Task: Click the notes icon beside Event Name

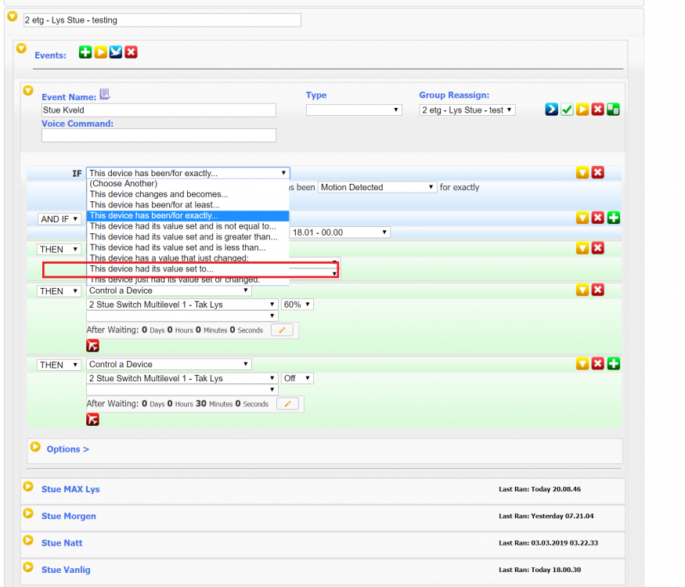Action: (105, 95)
